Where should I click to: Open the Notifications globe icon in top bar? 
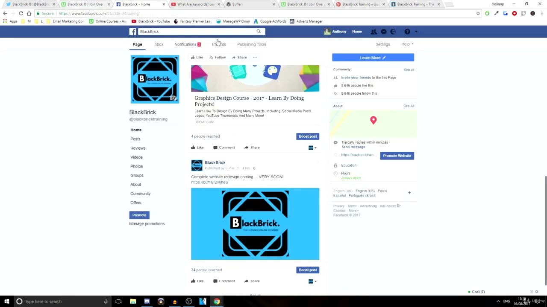coord(393,32)
